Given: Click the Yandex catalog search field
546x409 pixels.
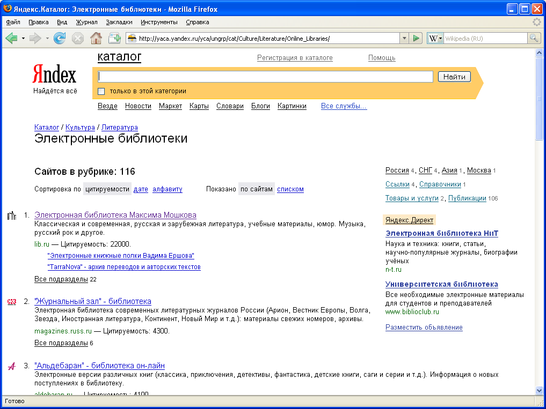Looking at the screenshot, I should 265,77.
